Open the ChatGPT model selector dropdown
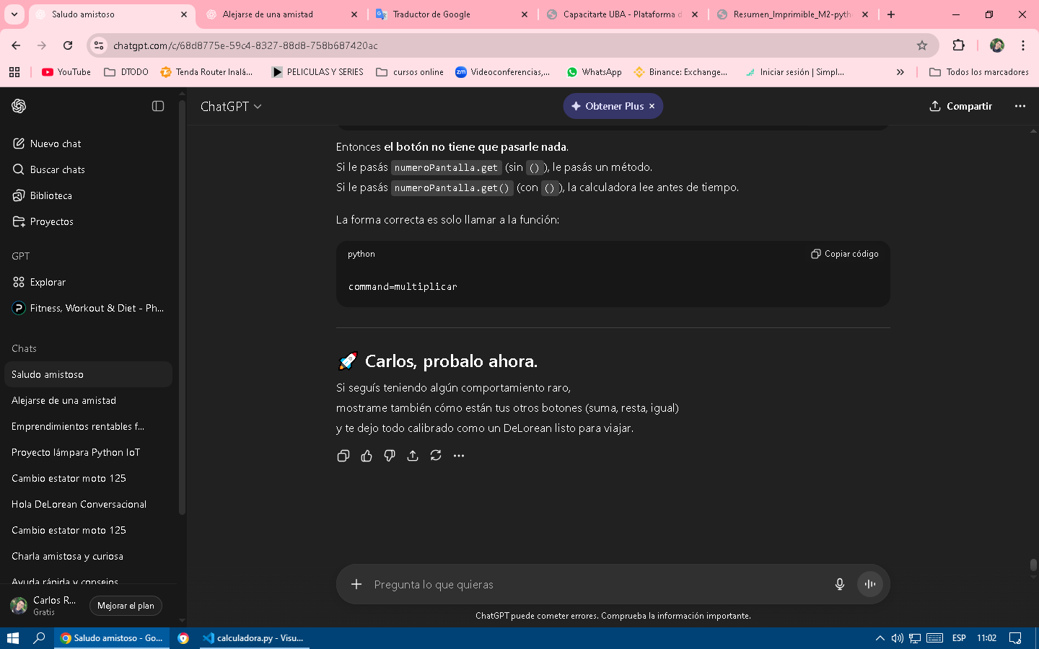1039x649 pixels. 231,107
